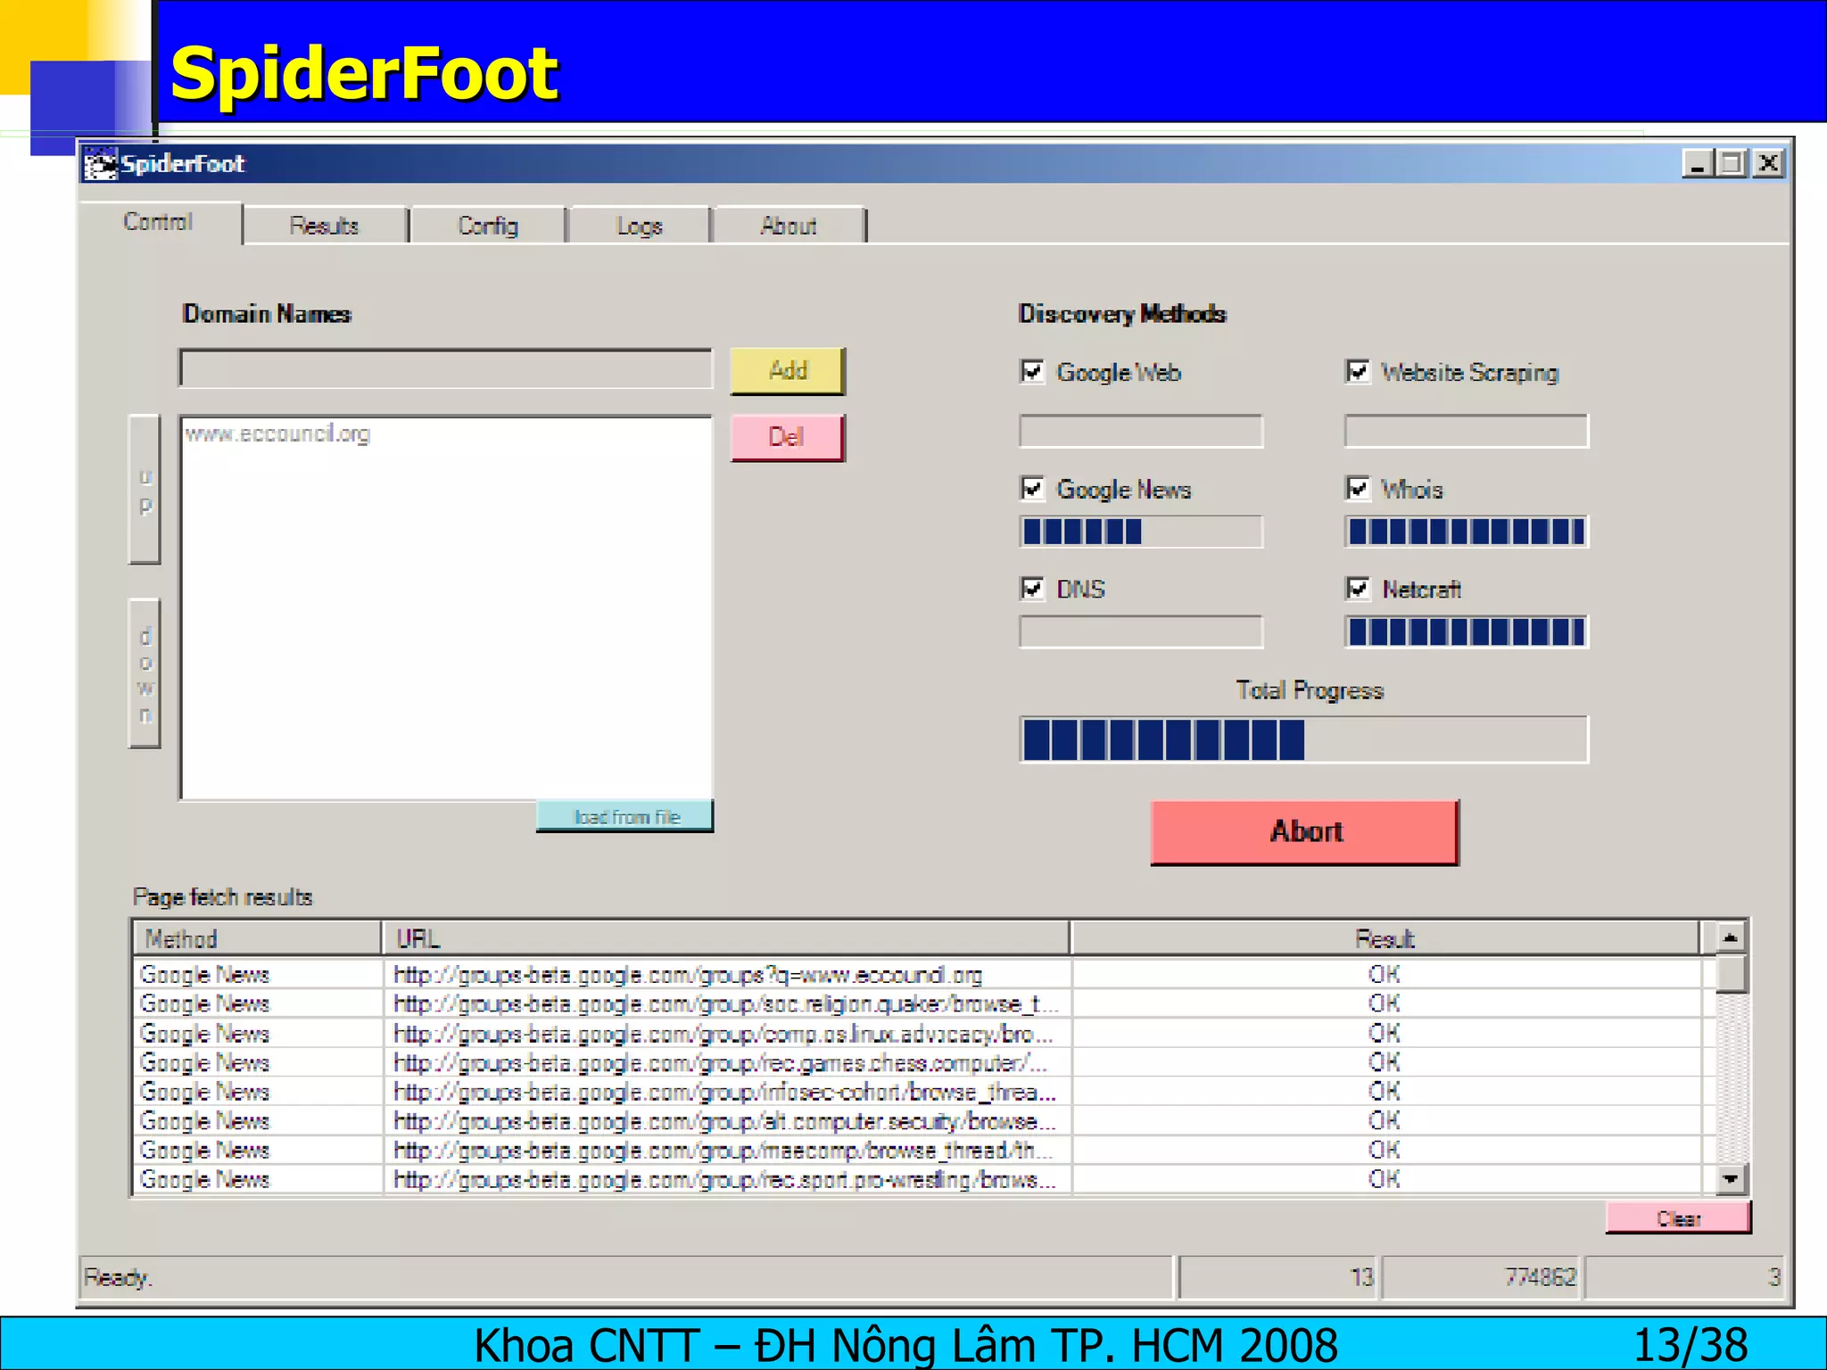
Task: Click the Domain Names input field
Action: (446, 368)
